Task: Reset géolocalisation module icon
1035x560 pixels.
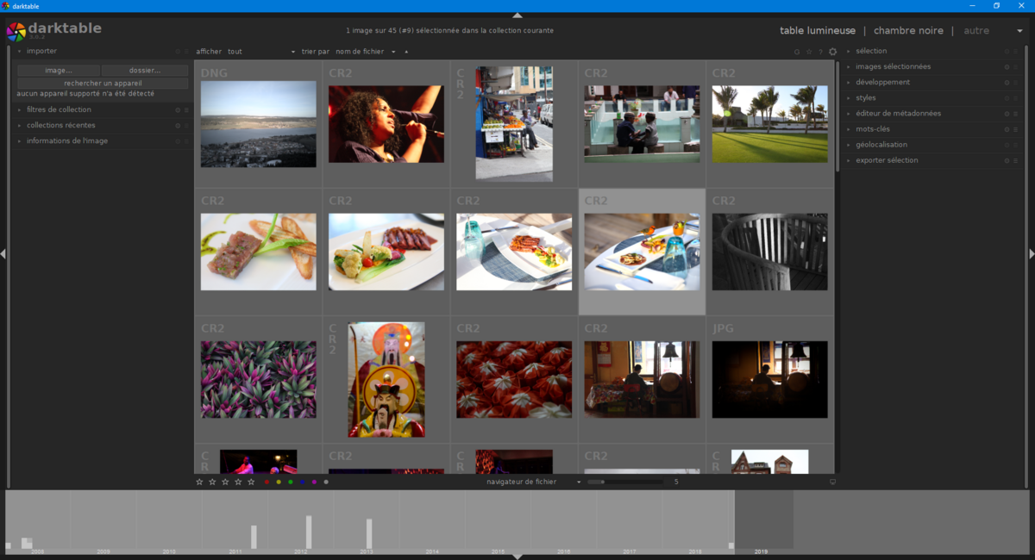Action: 1007,145
